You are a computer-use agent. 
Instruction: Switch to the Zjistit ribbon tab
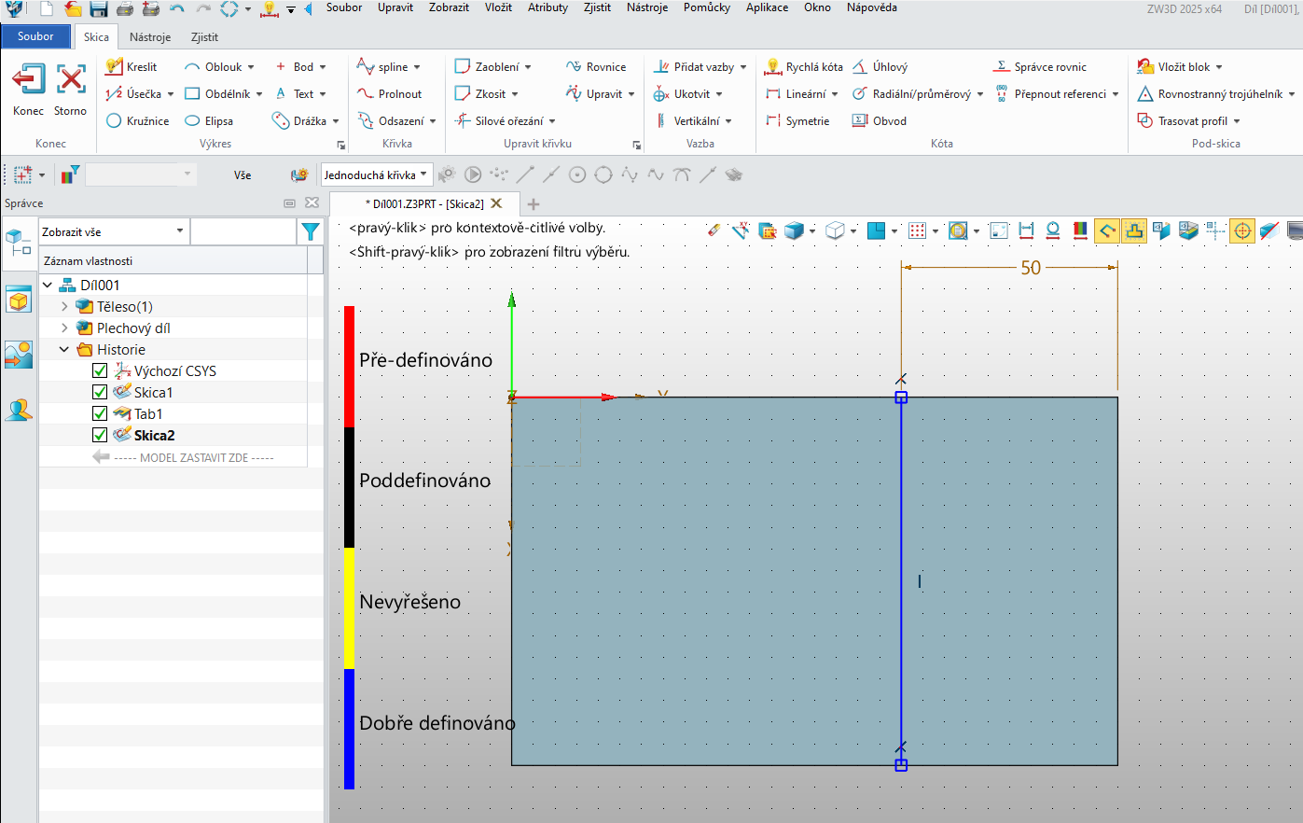[204, 37]
